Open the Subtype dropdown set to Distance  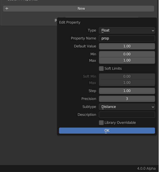coord(127,107)
